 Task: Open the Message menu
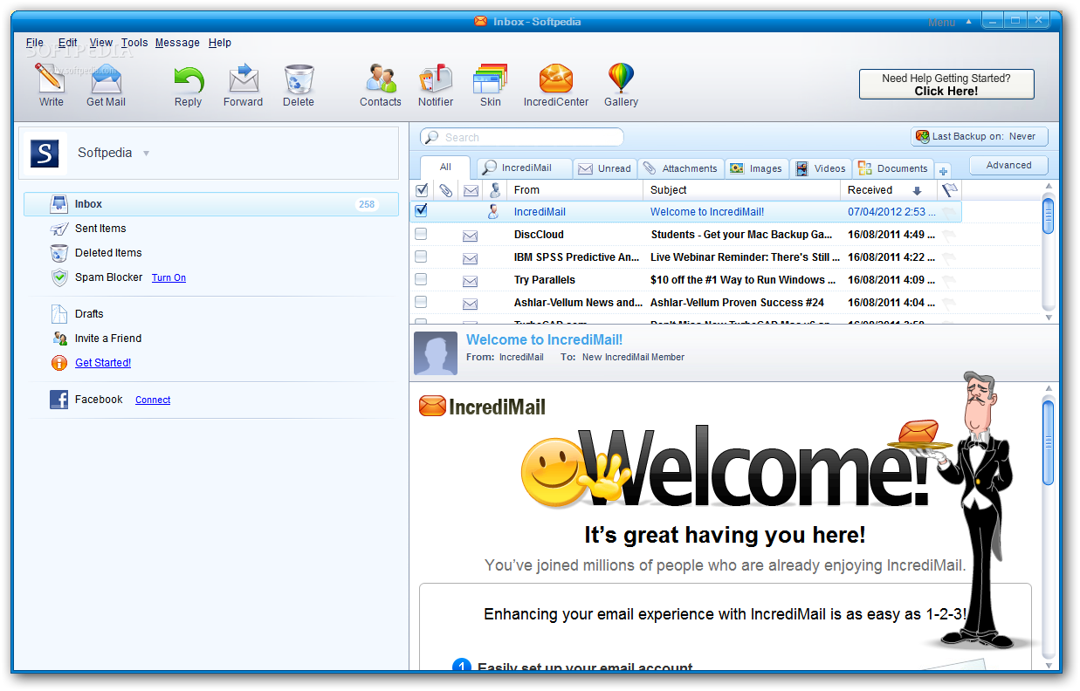(x=177, y=43)
